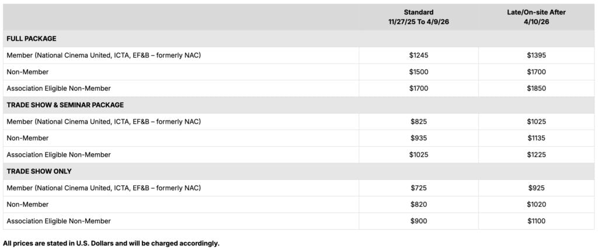Click the U.S. Dollars pricing note text
Viewport: 598px width, 250px height.
tap(111, 243)
